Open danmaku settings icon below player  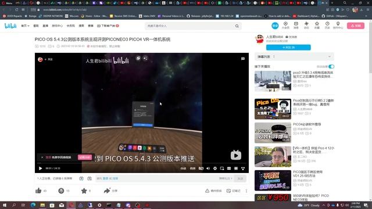(90, 178)
